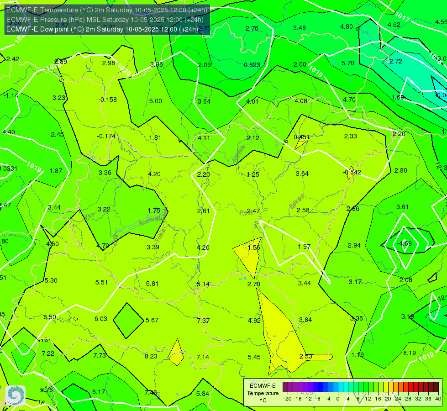Click the dew point value 7.73

pos(100,355)
